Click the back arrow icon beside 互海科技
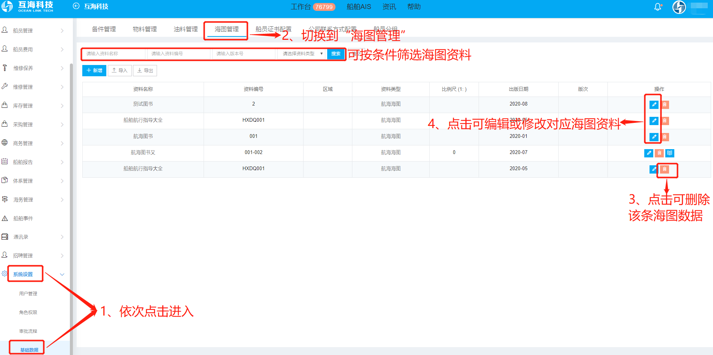This screenshot has width=713, height=355. pos(76,6)
